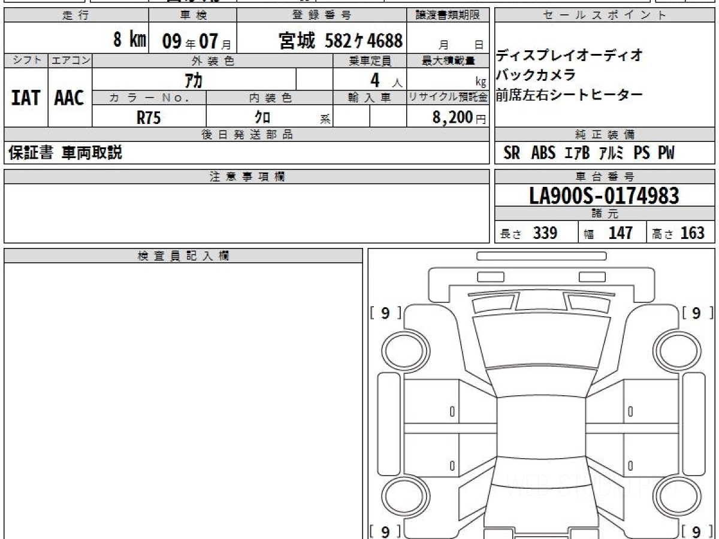719x539 pixels.
Task: Click inside the empty inspector notes area
Action: click(x=183, y=401)
